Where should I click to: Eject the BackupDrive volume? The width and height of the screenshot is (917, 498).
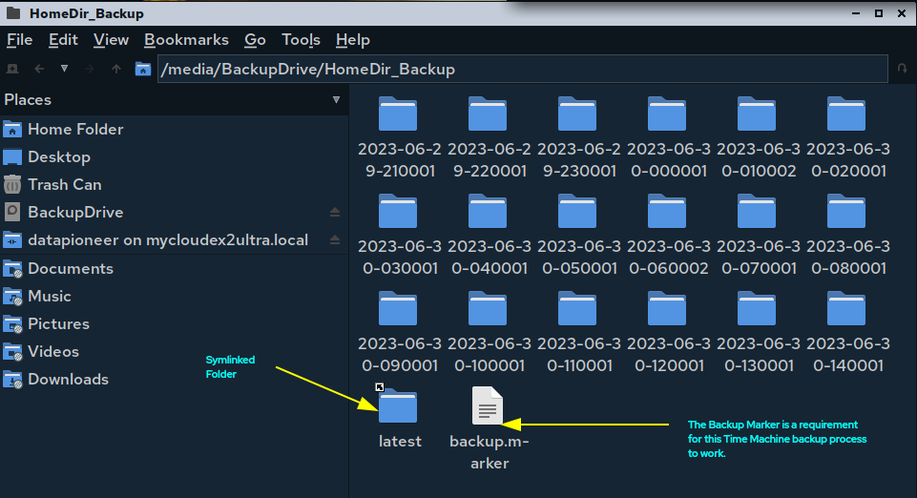pos(335,212)
